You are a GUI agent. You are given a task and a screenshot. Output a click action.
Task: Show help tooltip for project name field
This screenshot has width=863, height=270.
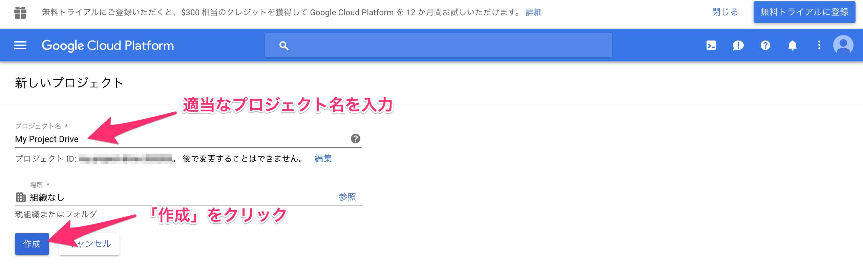point(356,139)
